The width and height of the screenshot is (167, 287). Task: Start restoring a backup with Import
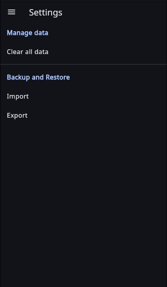83,96
